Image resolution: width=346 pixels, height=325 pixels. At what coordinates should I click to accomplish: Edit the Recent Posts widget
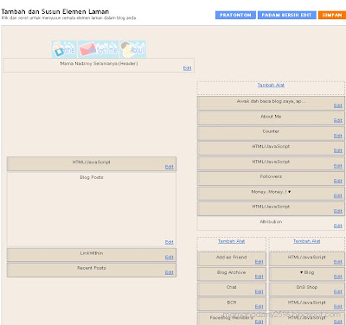tap(170, 272)
